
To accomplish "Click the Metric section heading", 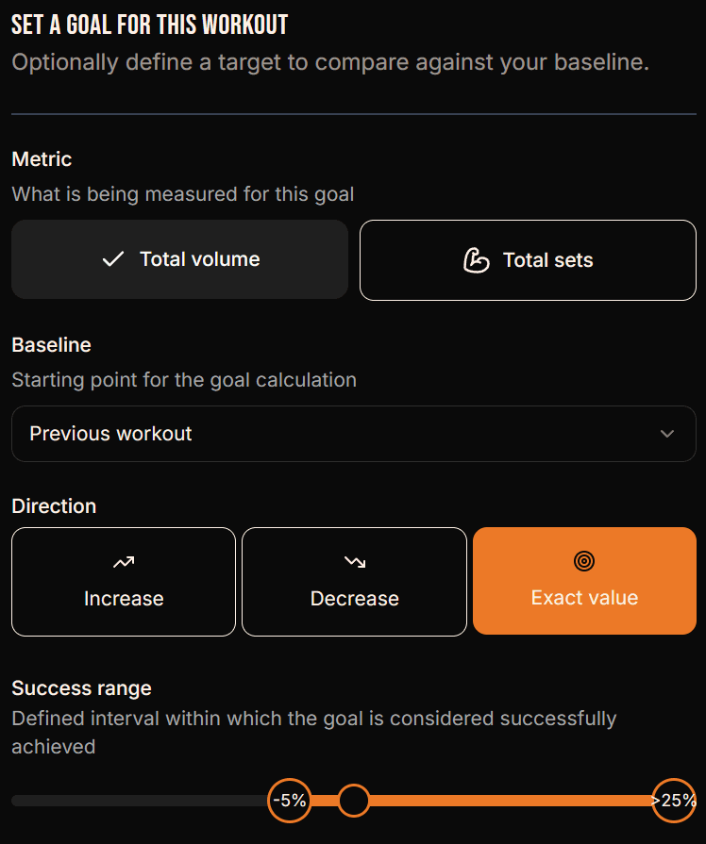I will [x=41, y=158].
